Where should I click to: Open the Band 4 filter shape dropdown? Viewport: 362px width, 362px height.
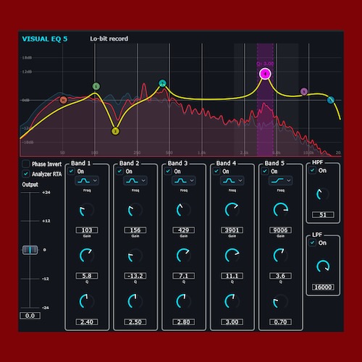[232, 180]
